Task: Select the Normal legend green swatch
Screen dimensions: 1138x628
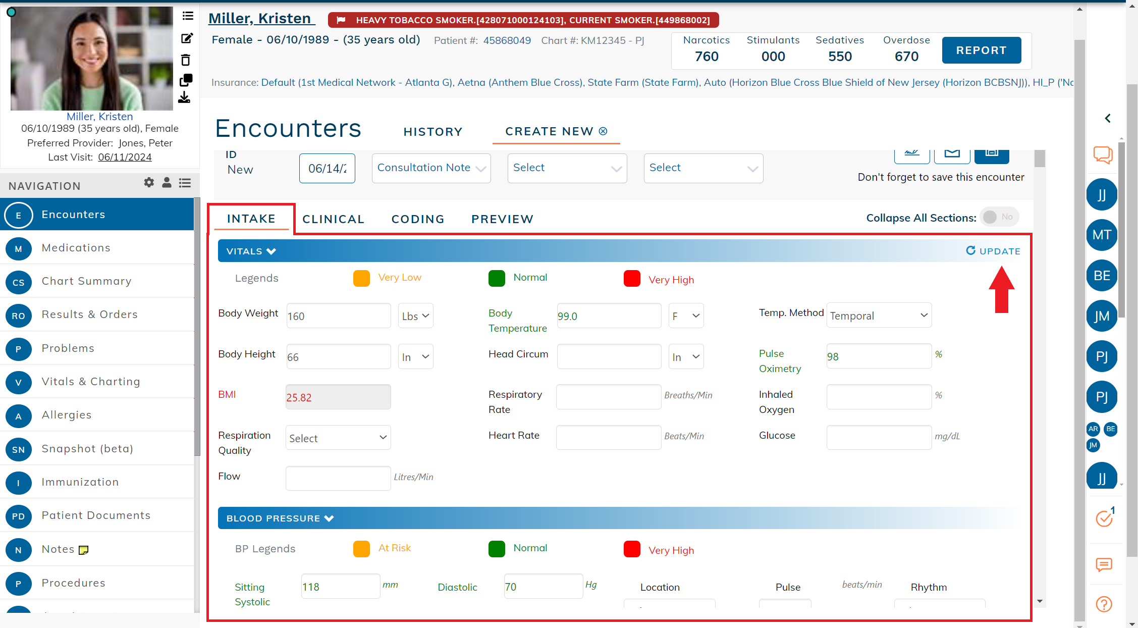Action: [497, 278]
